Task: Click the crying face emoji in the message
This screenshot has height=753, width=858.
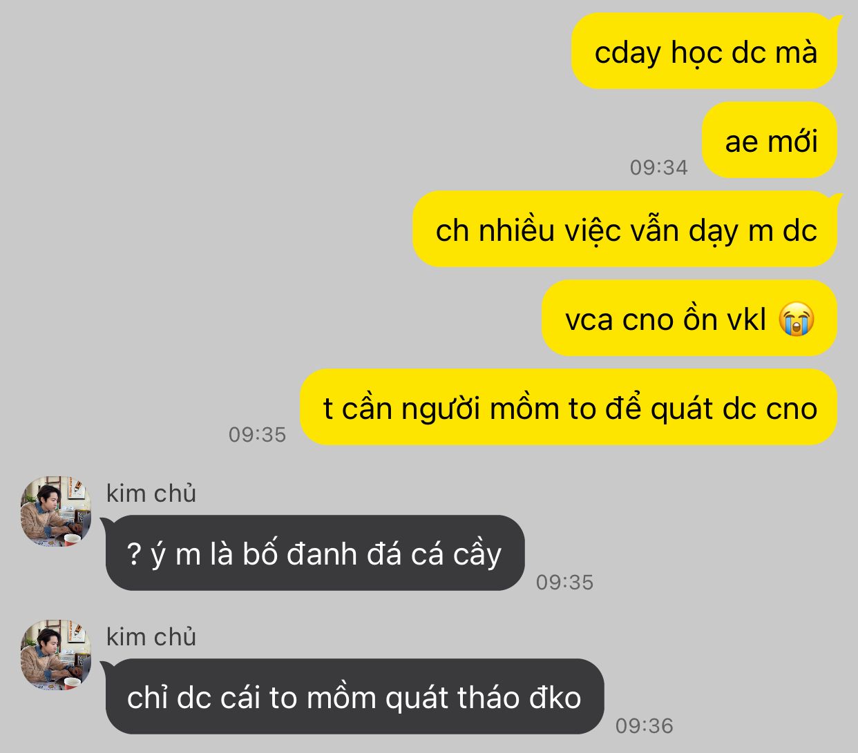Action: [x=797, y=320]
